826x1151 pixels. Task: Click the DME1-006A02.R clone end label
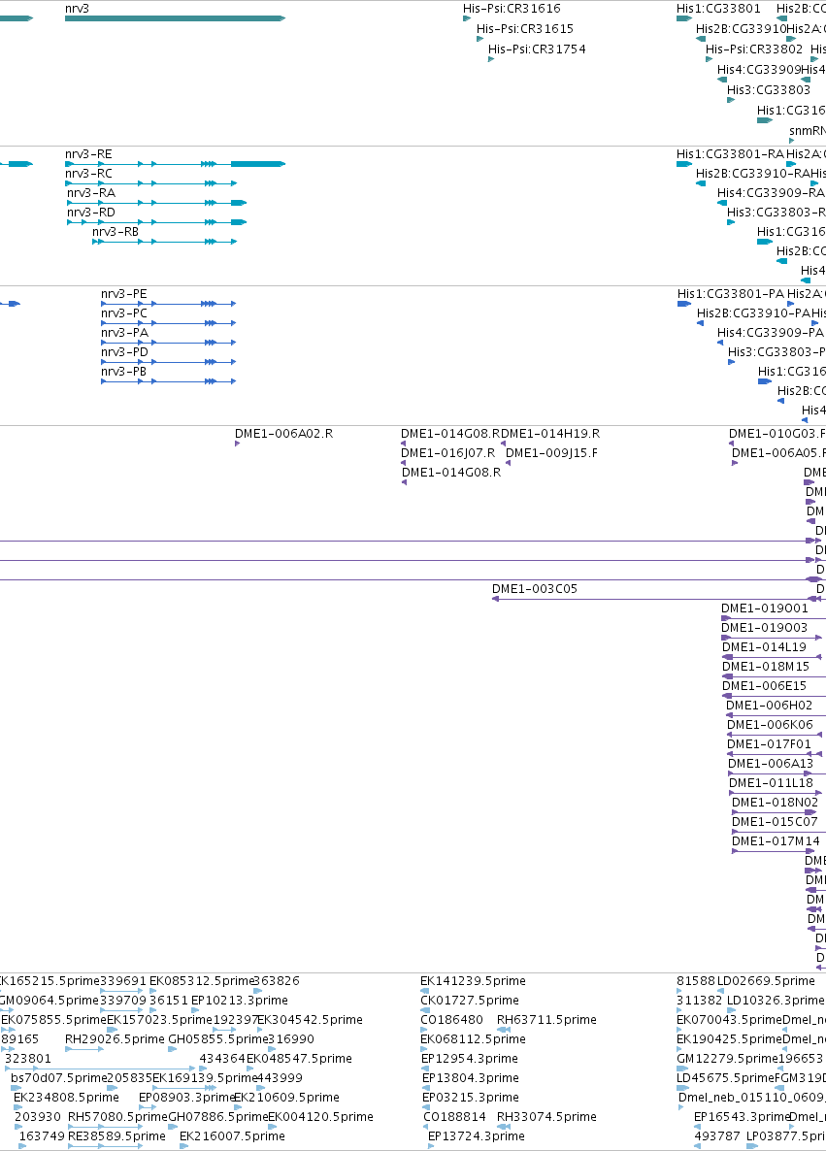pyautogui.click(x=283, y=434)
